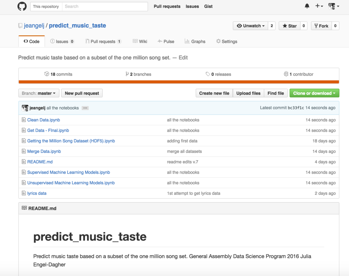The height and width of the screenshot is (276, 349).
Task: Open the 18 commits link
Action: click(58, 74)
